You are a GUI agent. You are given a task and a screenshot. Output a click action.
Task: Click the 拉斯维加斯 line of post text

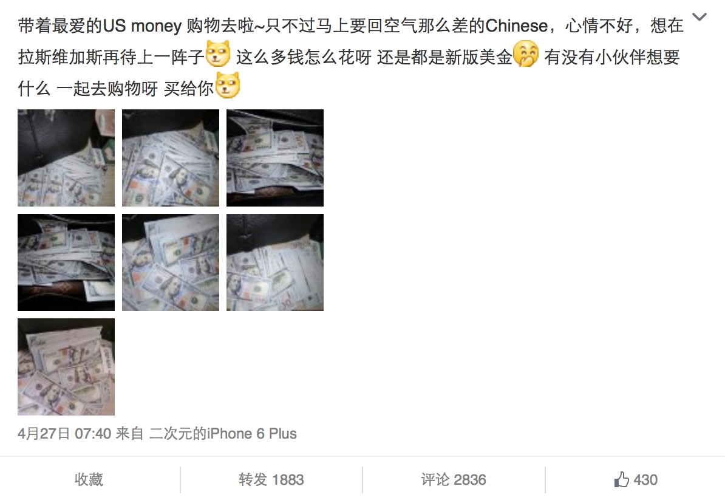point(349,57)
